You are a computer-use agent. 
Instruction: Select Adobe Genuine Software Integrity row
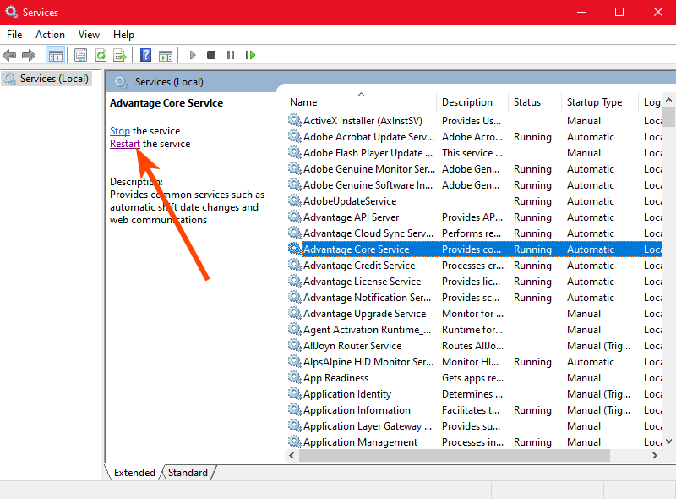(x=474, y=184)
